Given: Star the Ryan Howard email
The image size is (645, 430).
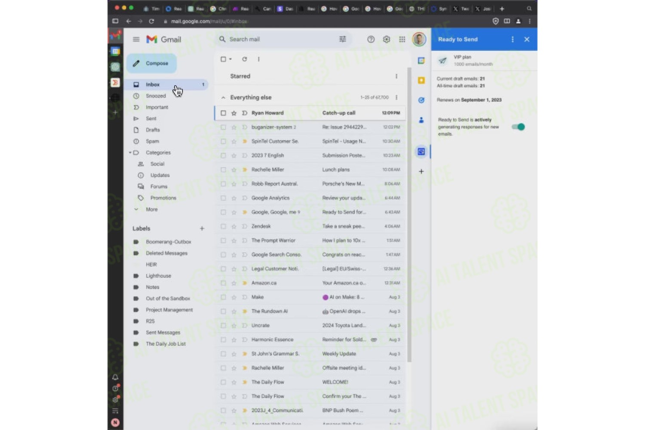Looking at the screenshot, I should (233, 113).
